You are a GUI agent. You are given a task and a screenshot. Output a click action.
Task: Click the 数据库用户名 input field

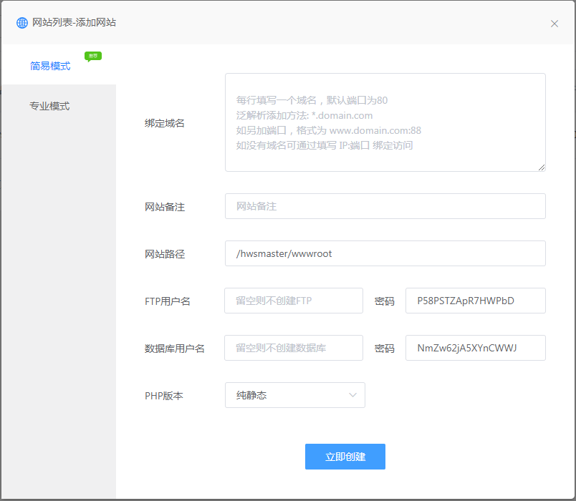[x=294, y=348]
